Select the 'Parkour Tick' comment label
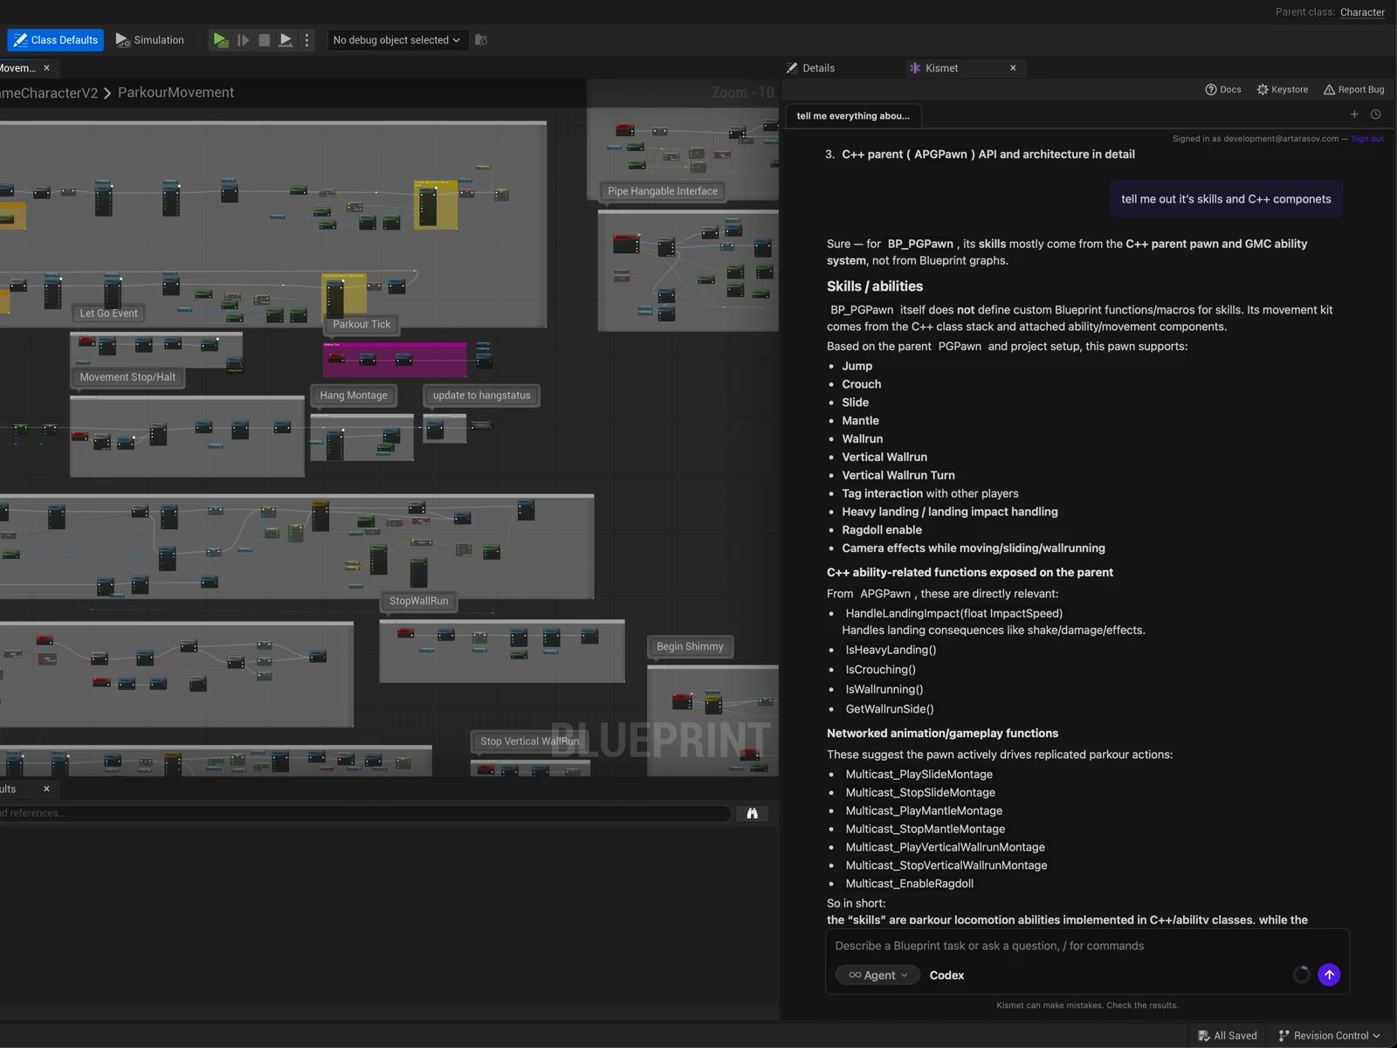The image size is (1397, 1048). (361, 324)
